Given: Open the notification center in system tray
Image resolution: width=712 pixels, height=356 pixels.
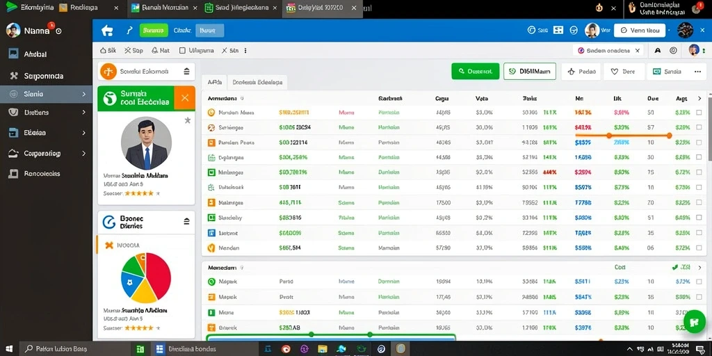Looking at the screenshot, I should (x=699, y=349).
